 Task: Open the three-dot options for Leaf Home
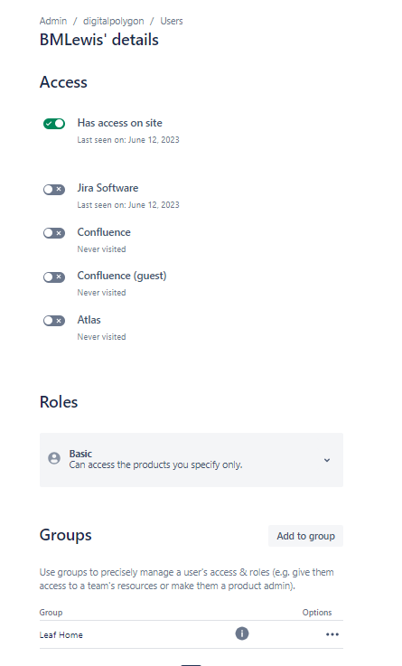tap(332, 634)
